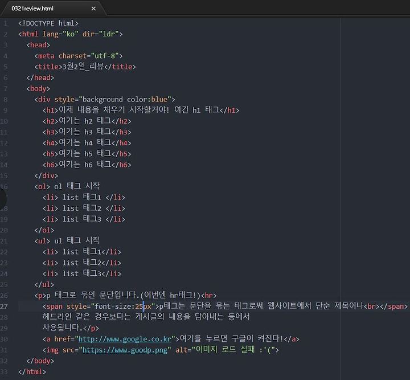Click the opening body tag on line 7
This screenshot has height=380, width=410.
(x=38, y=88)
